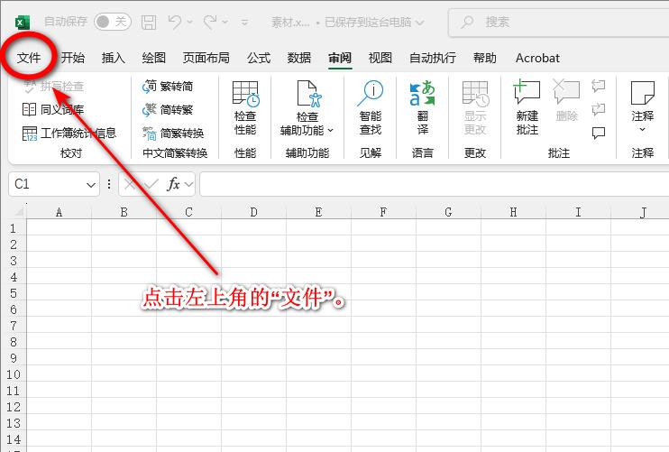The image size is (669, 452).
Task: Click the fx insert function icon
Action: pyautogui.click(x=173, y=184)
